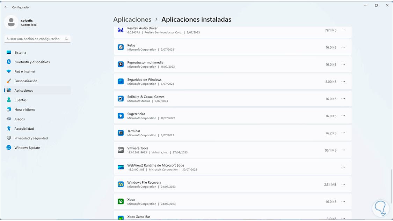The image size is (393, 221).
Task: Select the Aplicaciones sidebar item
Action: pyautogui.click(x=38, y=91)
